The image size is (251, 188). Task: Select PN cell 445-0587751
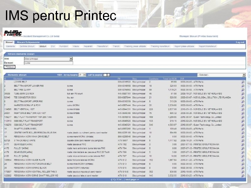coord(124,94)
